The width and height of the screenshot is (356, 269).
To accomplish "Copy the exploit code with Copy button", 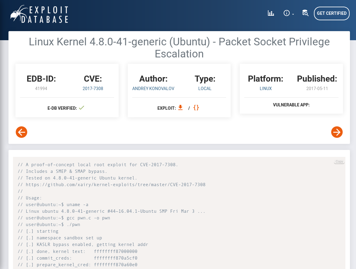I will (x=339, y=162).
